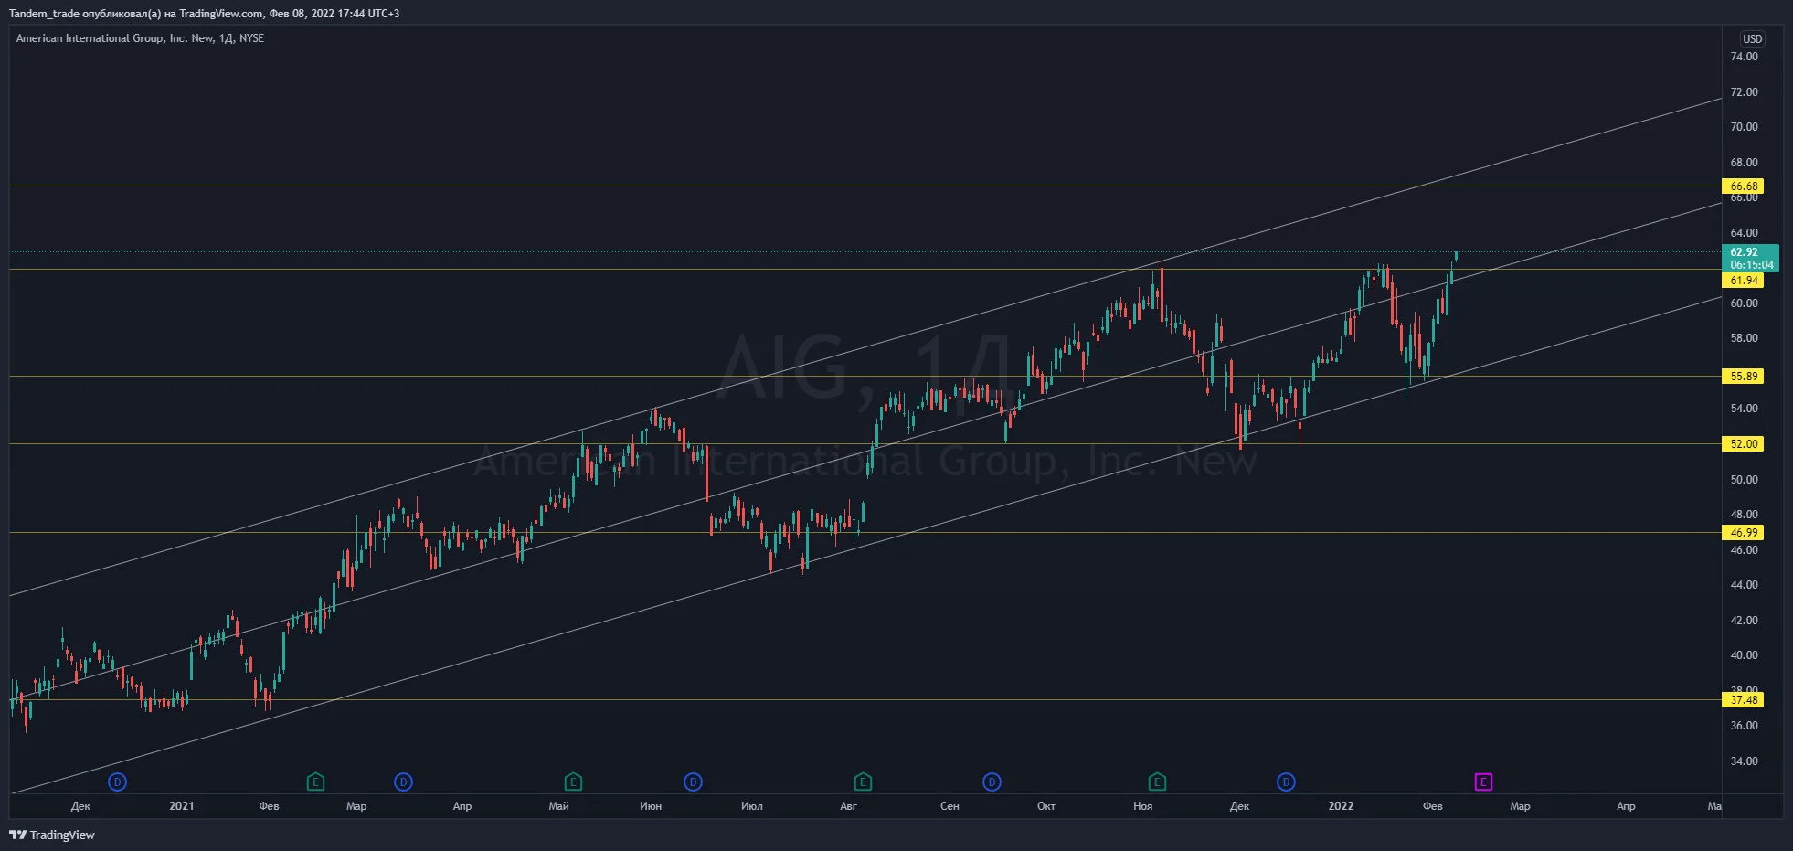The width and height of the screenshot is (1793, 851).
Task: Select the 66.68 yellow price level label
Action: point(1744,186)
